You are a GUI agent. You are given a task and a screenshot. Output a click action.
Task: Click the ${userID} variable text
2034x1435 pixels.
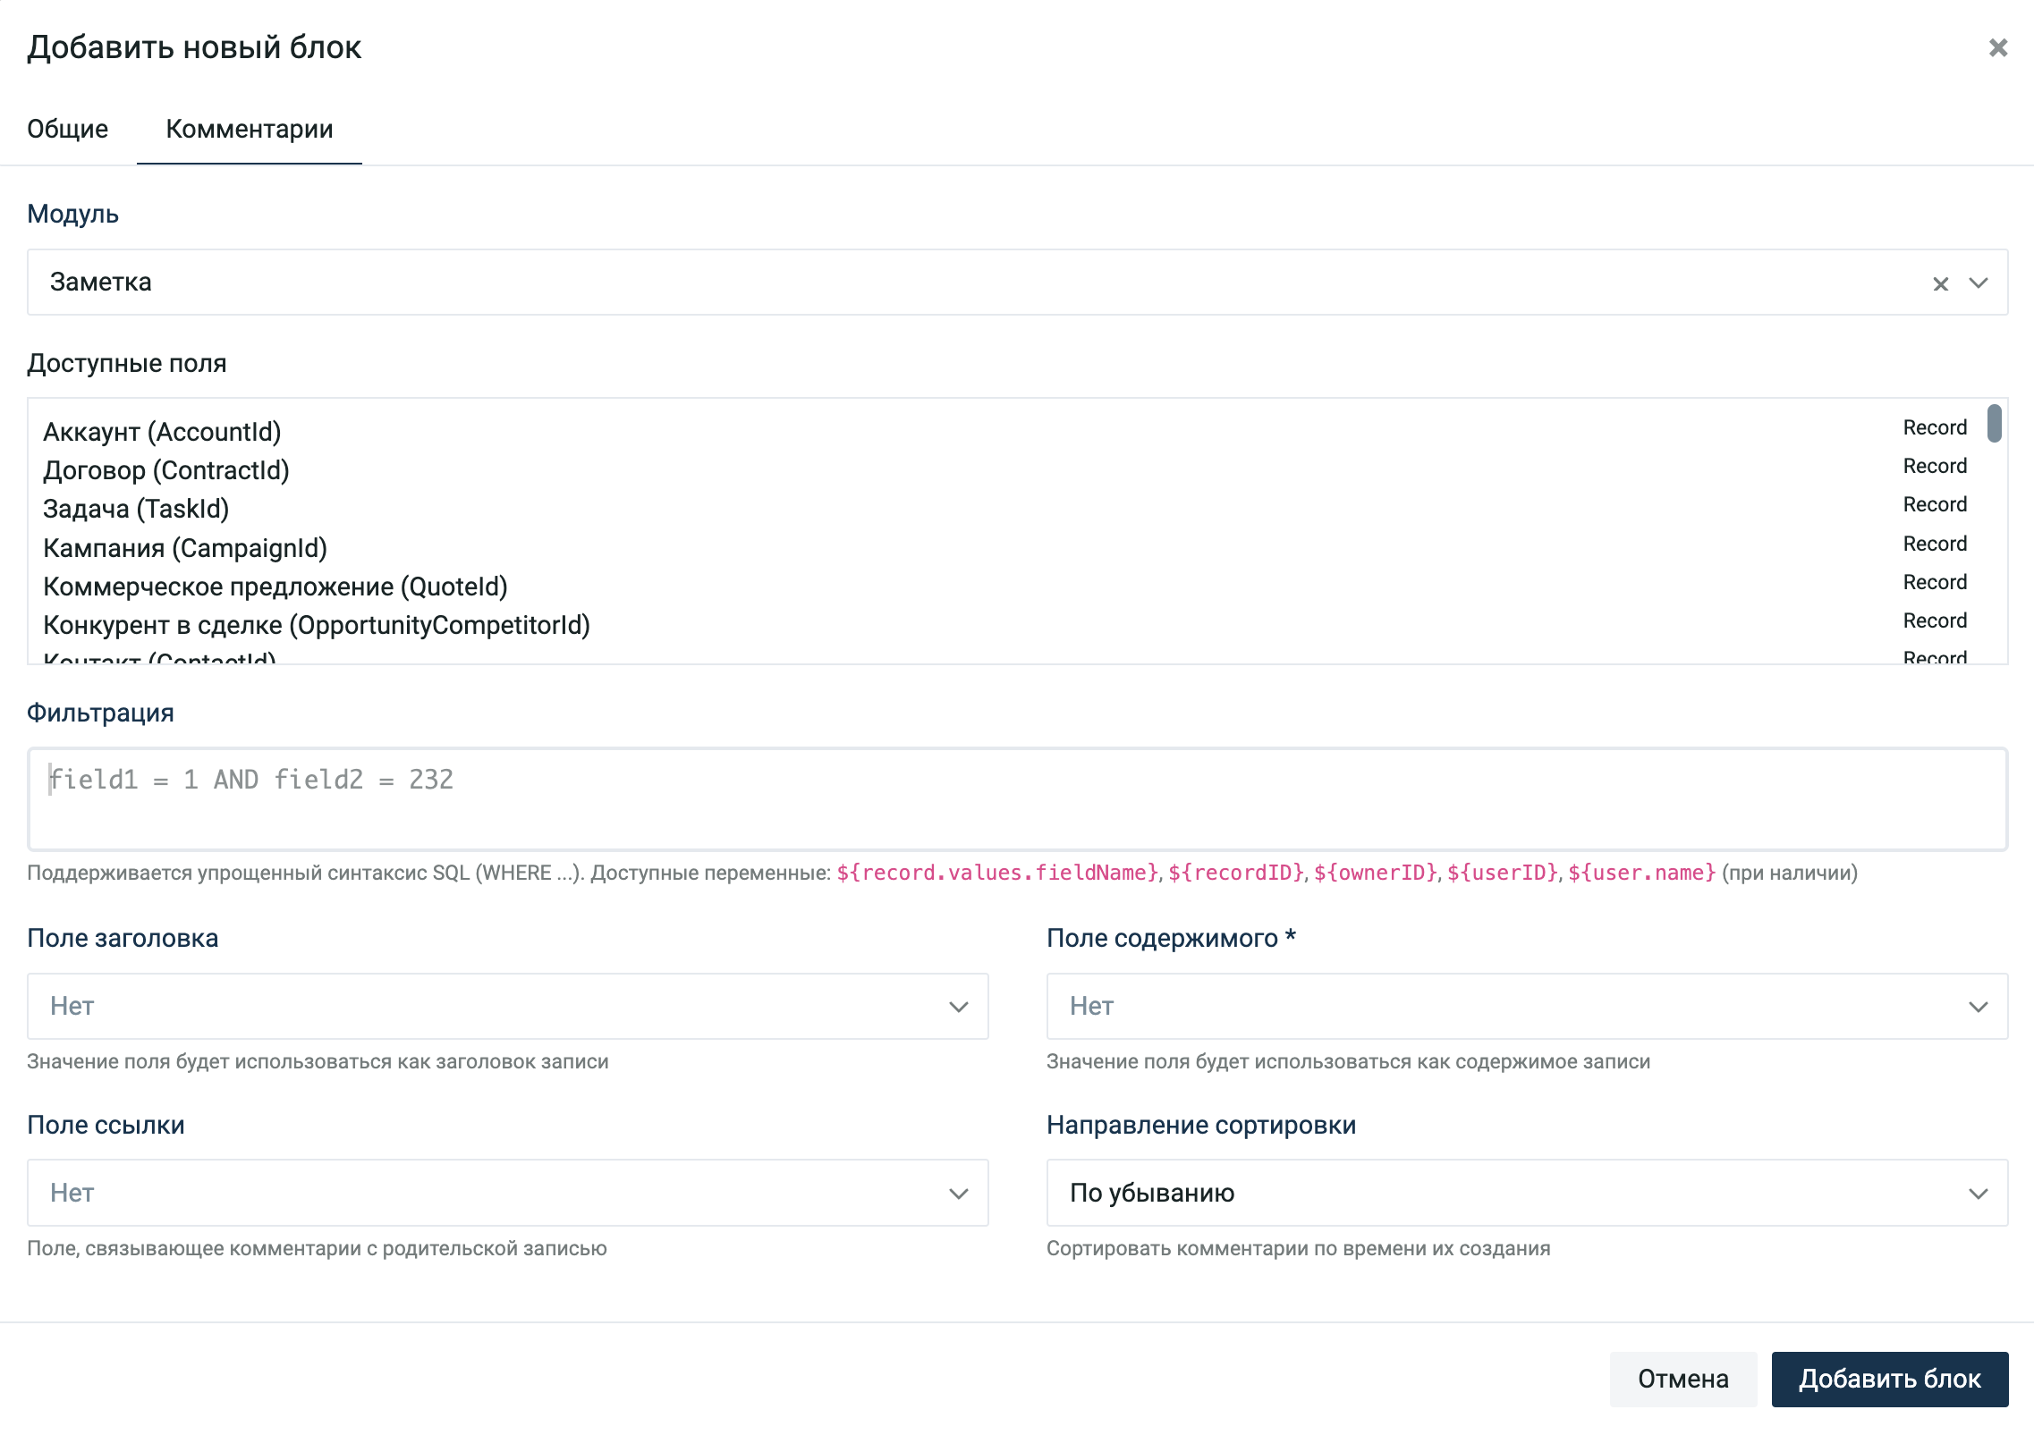click(x=1503, y=873)
